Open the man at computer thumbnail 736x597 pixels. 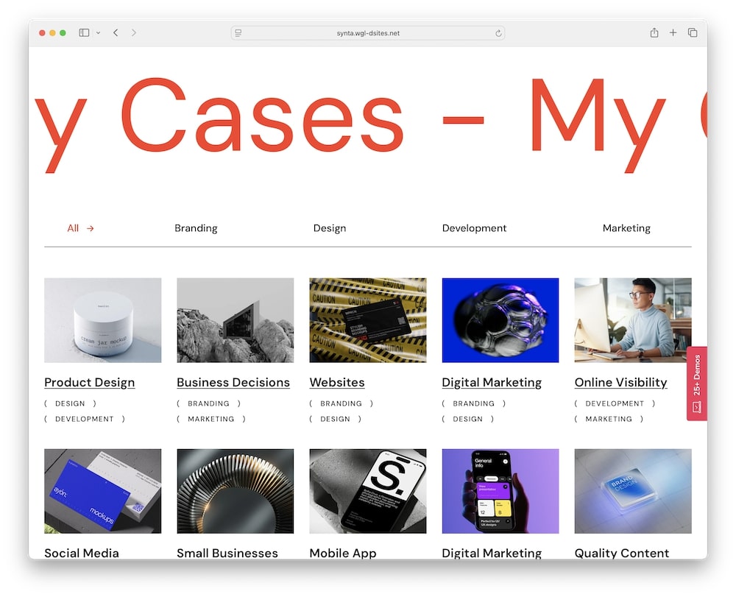coord(633,320)
